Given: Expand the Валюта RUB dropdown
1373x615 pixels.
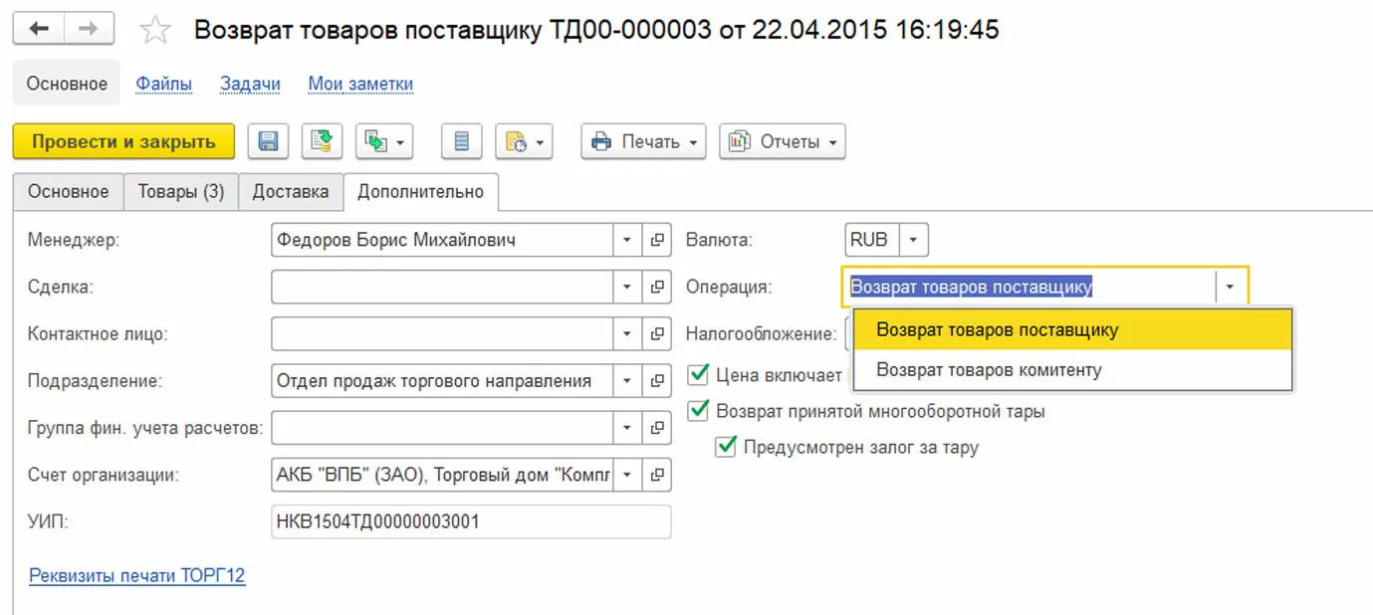Looking at the screenshot, I should [x=914, y=240].
